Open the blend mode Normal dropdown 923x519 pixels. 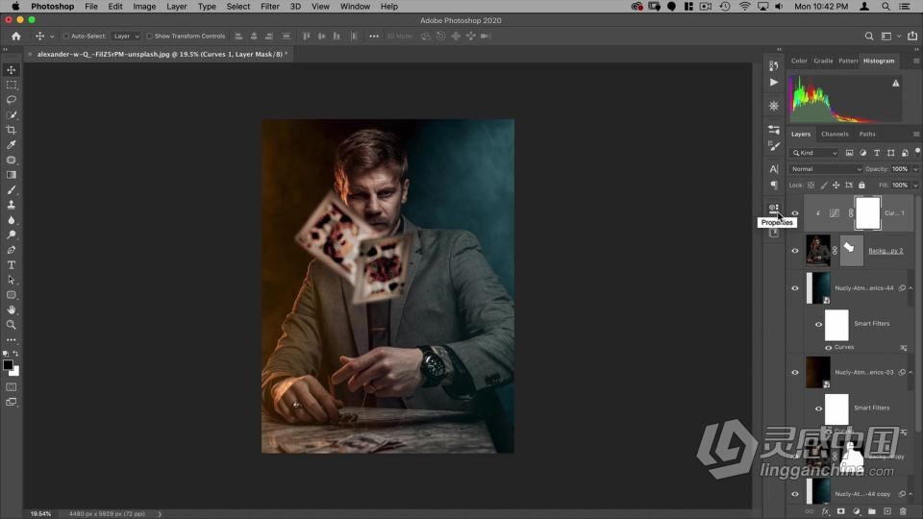click(x=825, y=169)
